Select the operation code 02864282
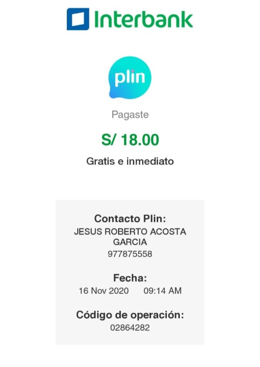The width and height of the screenshot is (260, 367). point(130,328)
